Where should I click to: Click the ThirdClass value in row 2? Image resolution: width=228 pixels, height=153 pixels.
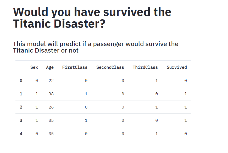(157, 107)
